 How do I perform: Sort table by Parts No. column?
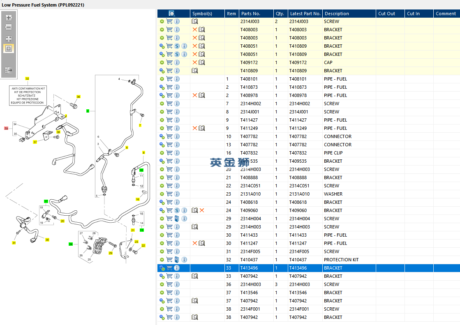tap(251, 14)
